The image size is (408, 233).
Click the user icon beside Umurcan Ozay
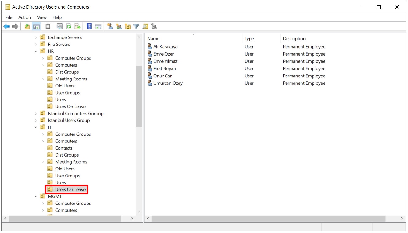click(150, 83)
